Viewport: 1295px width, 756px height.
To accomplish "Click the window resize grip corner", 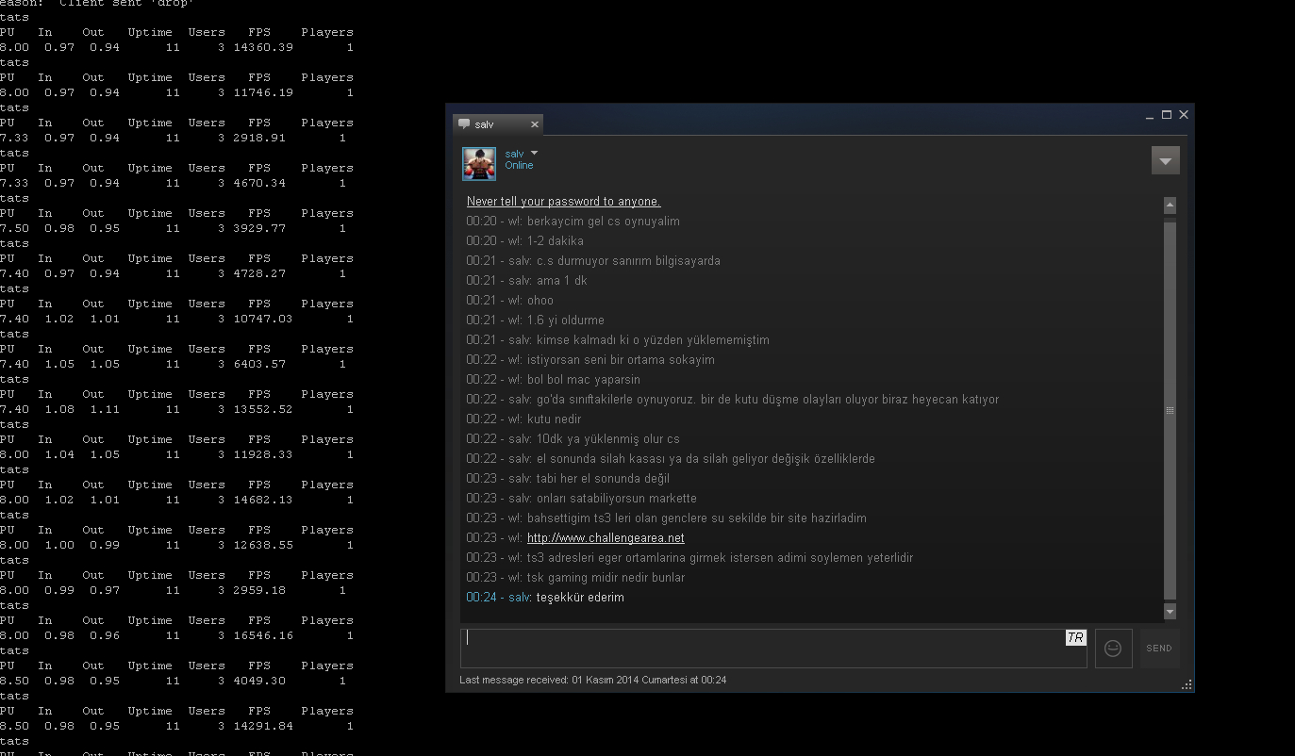I will (1187, 685).
